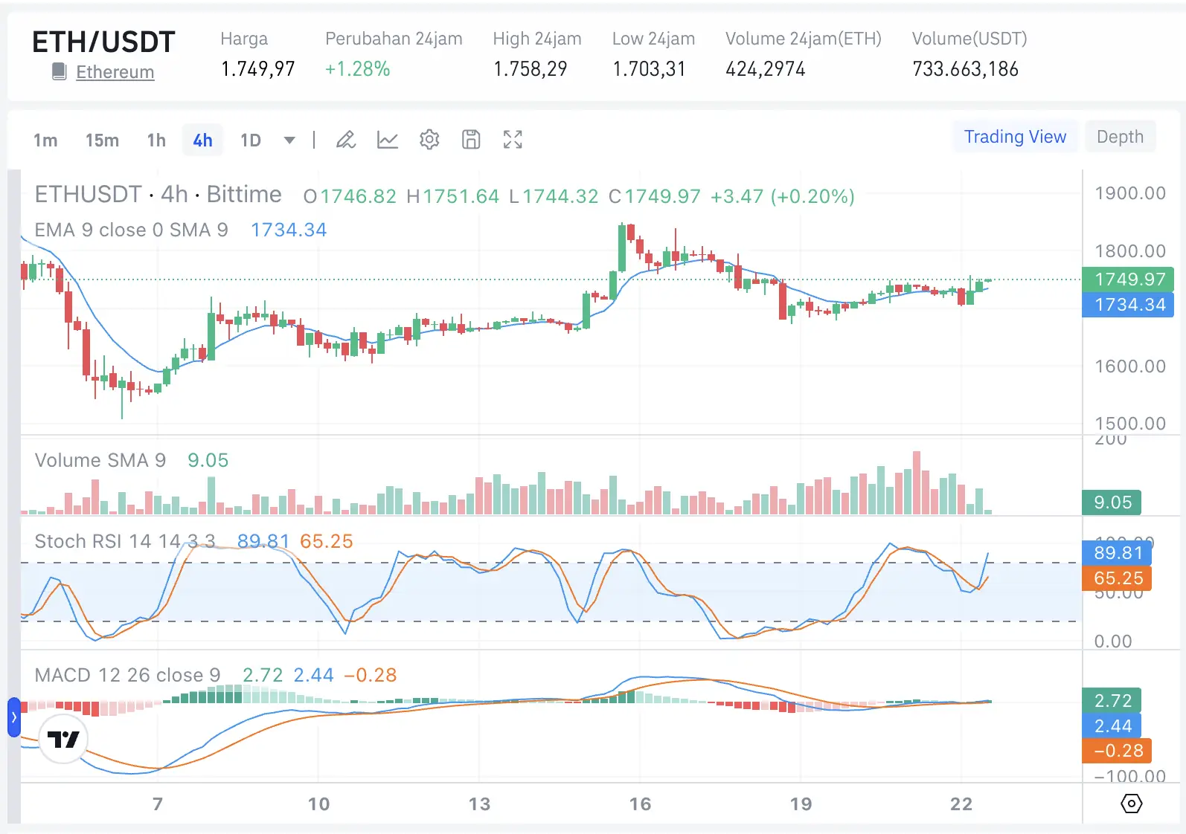Click the green 2.72 MACD axis label
Screen dimensions: 1186x834
pos(1112,700)
